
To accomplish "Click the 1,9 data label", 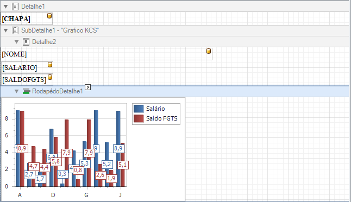I will coord(111,178).
